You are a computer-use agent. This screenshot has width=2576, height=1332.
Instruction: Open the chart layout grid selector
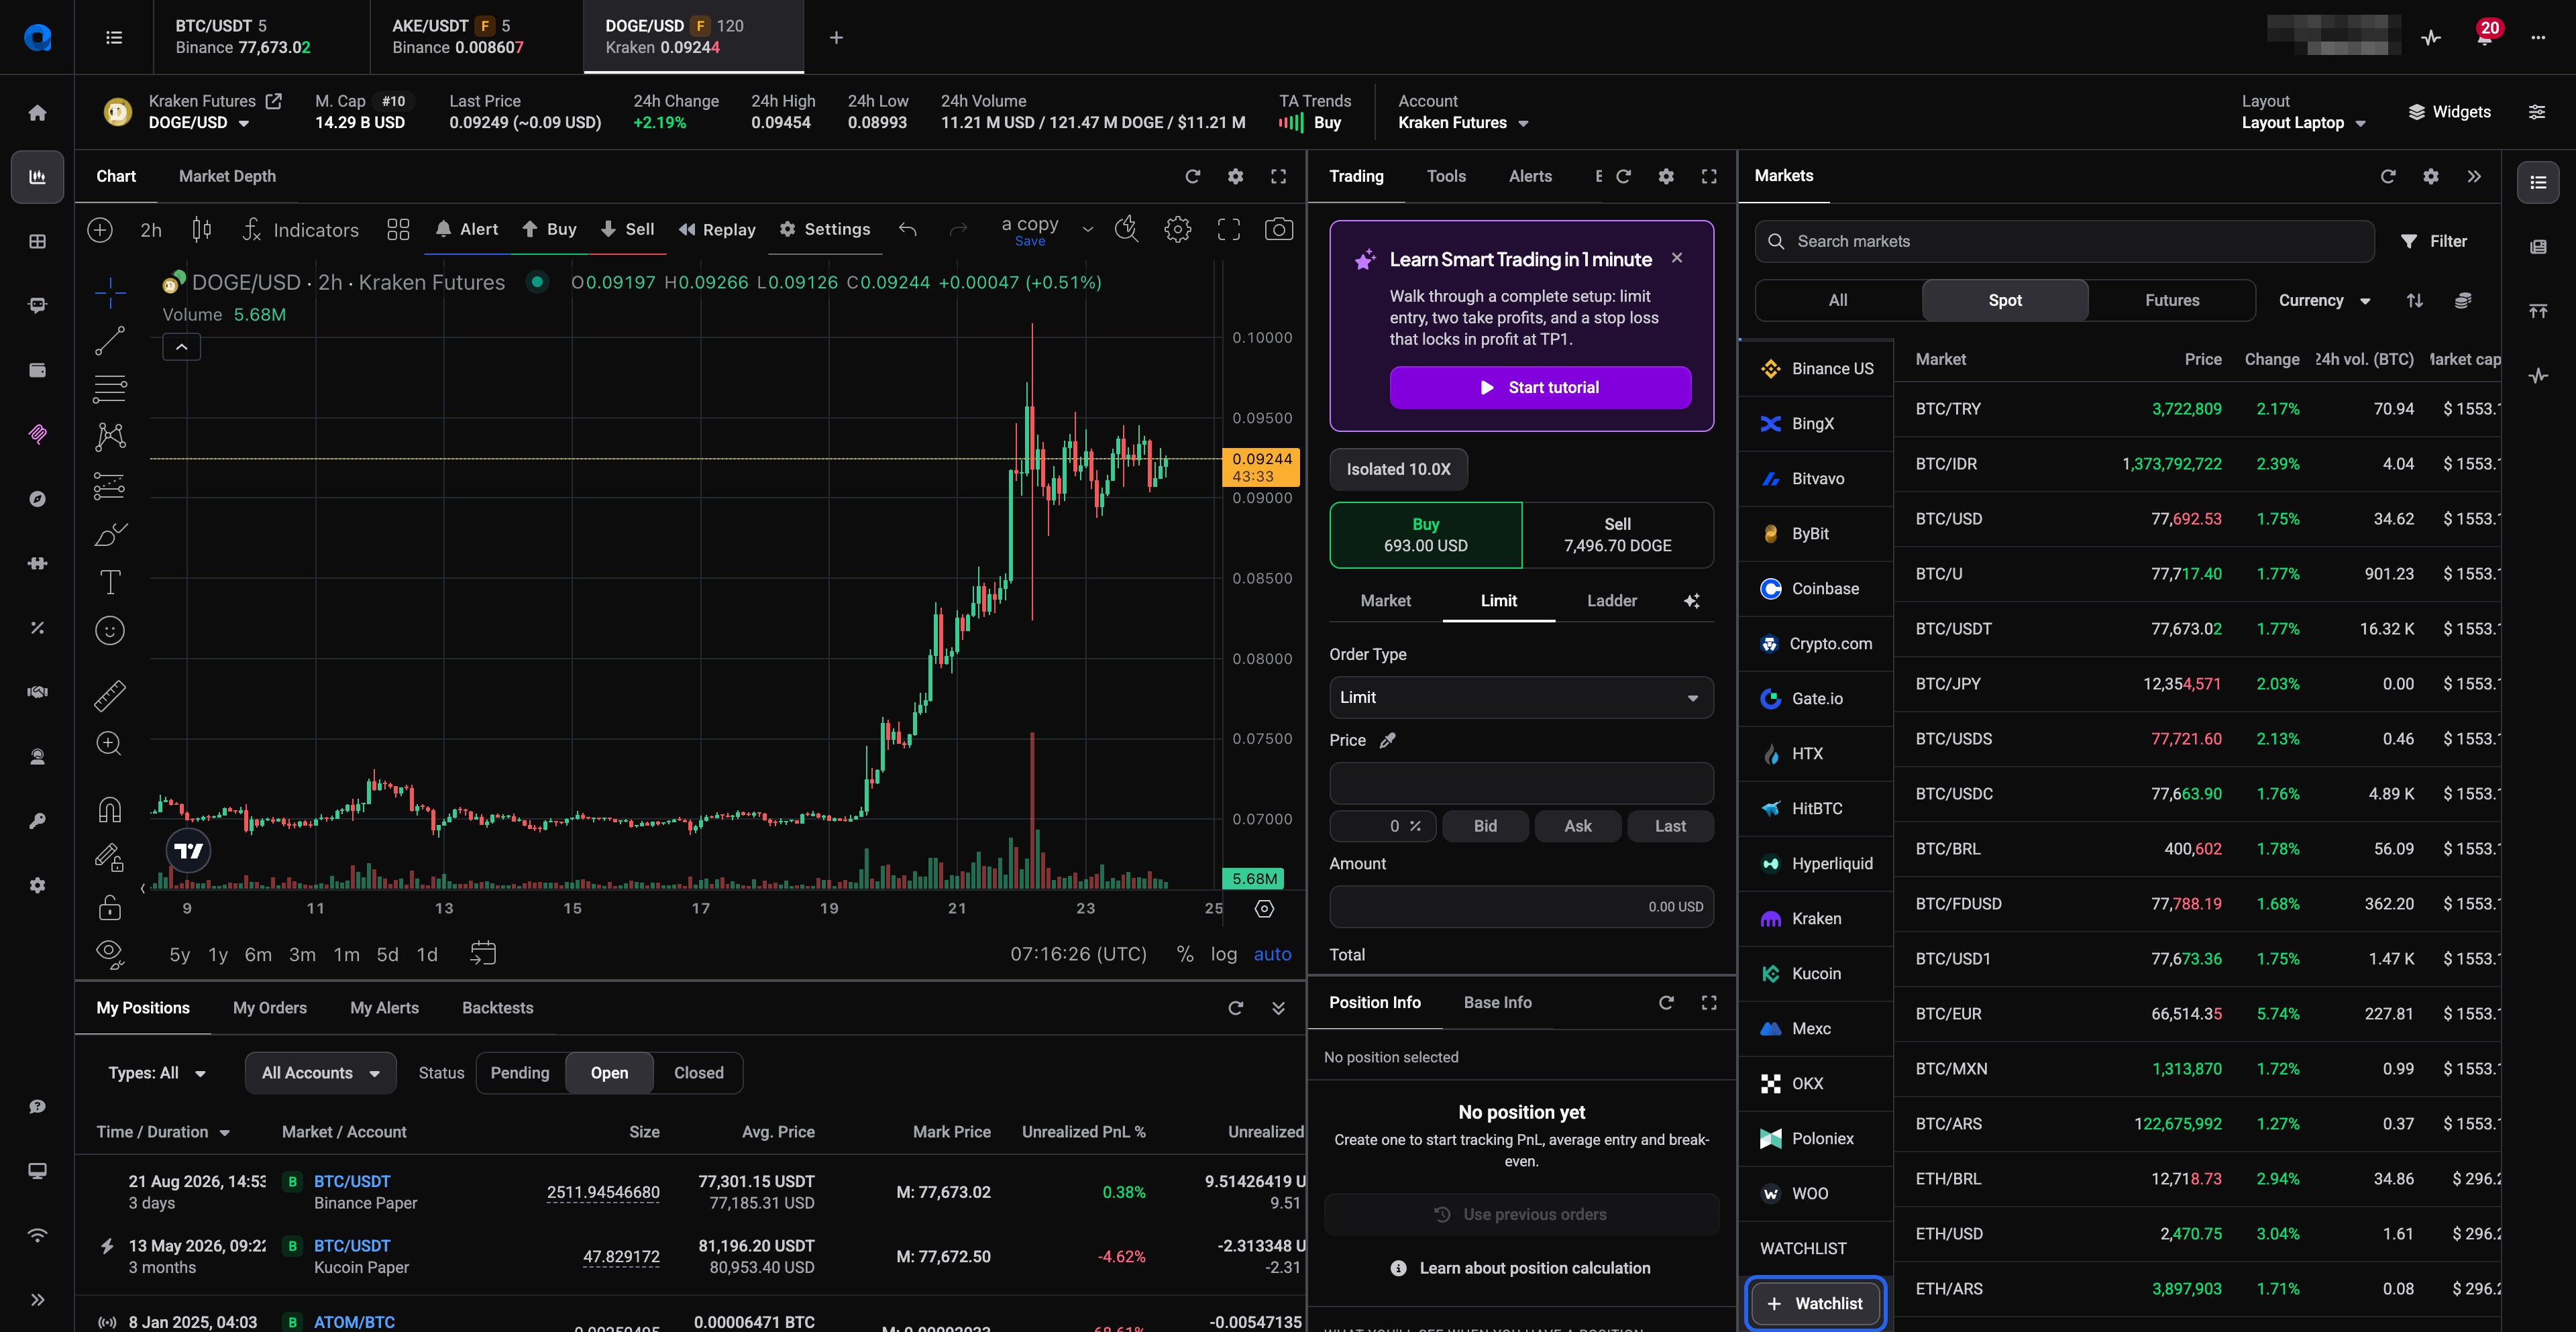point(398,229)
